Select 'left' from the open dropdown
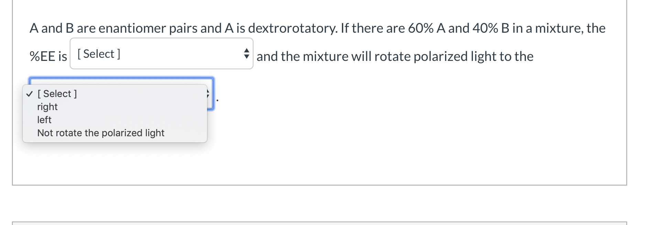Viewport: 648px width, 225px height. pos(44,120)
